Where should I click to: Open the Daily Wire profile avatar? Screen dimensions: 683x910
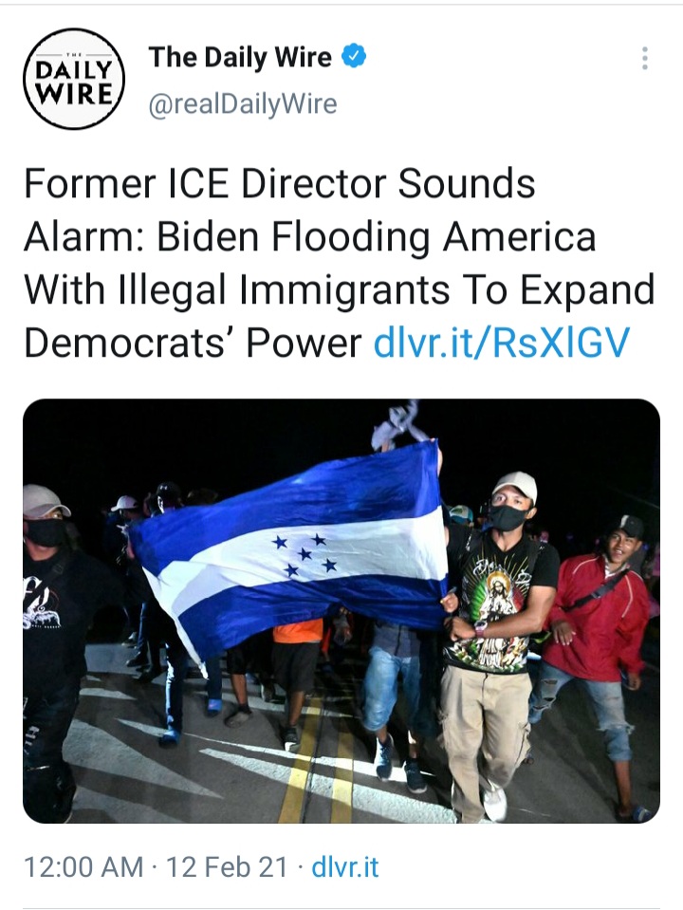click(74, 79)
